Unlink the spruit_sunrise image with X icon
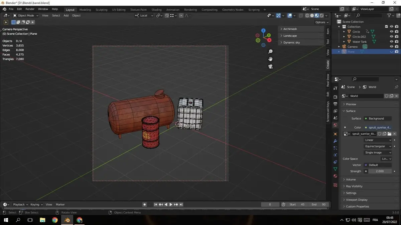401x225 pixels. coord(394,134)
